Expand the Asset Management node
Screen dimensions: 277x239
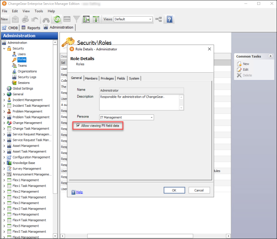coord(4,146)
